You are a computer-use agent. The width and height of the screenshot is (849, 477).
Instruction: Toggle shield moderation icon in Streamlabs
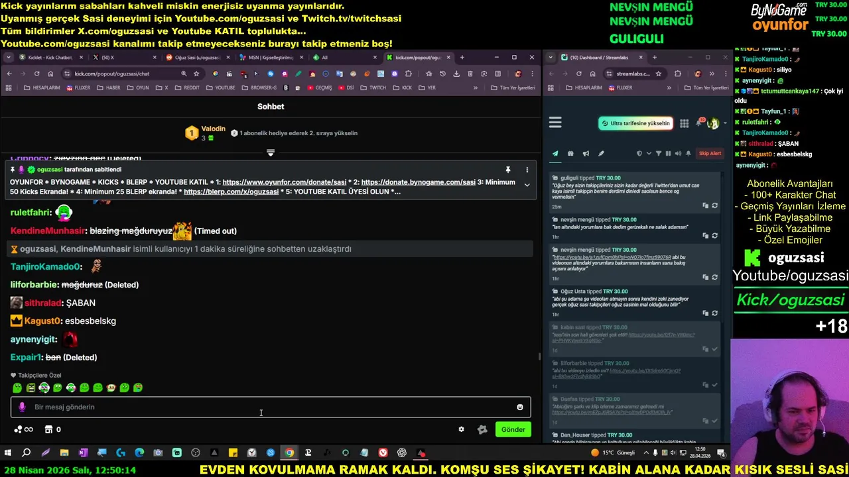click(639, 154)
